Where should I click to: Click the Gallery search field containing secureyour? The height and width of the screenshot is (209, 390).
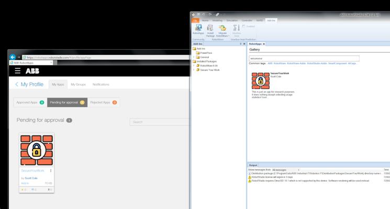click(304, 59)
